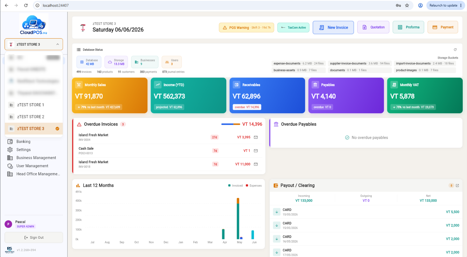The width and height of the screenshot is (467, 257).
Task: Open the Monthly VAT card
Action: tap(425, 95)
